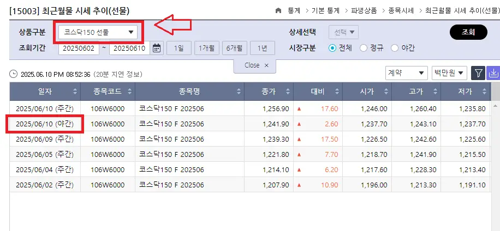Sort by 대비 column arrows

point(337,92)
